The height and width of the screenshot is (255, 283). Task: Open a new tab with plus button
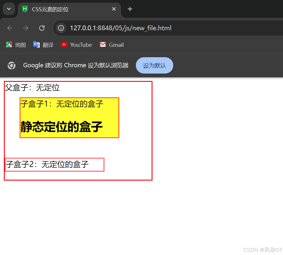130,9
